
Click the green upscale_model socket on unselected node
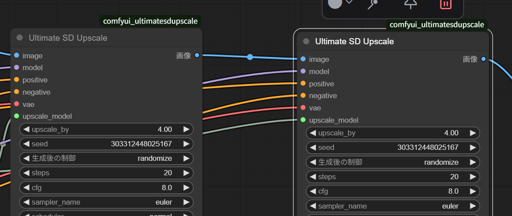tap(17, 116)
